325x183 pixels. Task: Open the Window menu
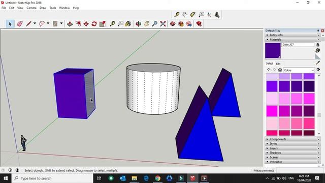tap(64, 8)
